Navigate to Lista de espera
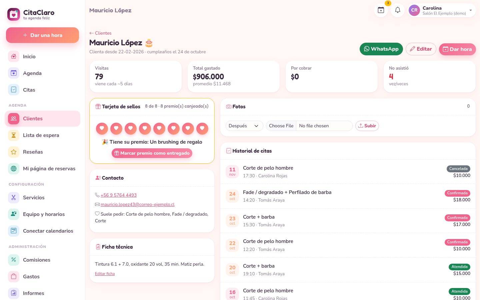 [x=43, y=135]
